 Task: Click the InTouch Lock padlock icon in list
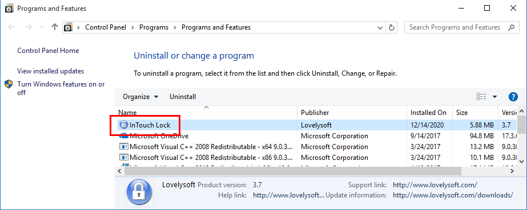[124, 125]
